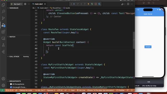Click main.dart in the breadcrumb
Image resolution: width=167 pixels, height=94 pixels.
[x=44, y=8]
